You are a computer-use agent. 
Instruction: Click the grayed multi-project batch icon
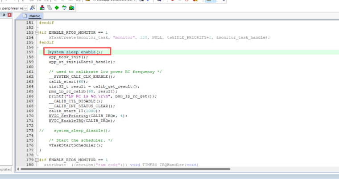(x=49, y=8)
